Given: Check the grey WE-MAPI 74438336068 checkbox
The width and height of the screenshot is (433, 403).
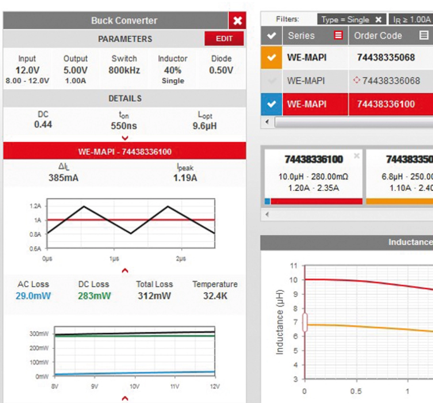Looking at the screenshot, I should [271, 81].
